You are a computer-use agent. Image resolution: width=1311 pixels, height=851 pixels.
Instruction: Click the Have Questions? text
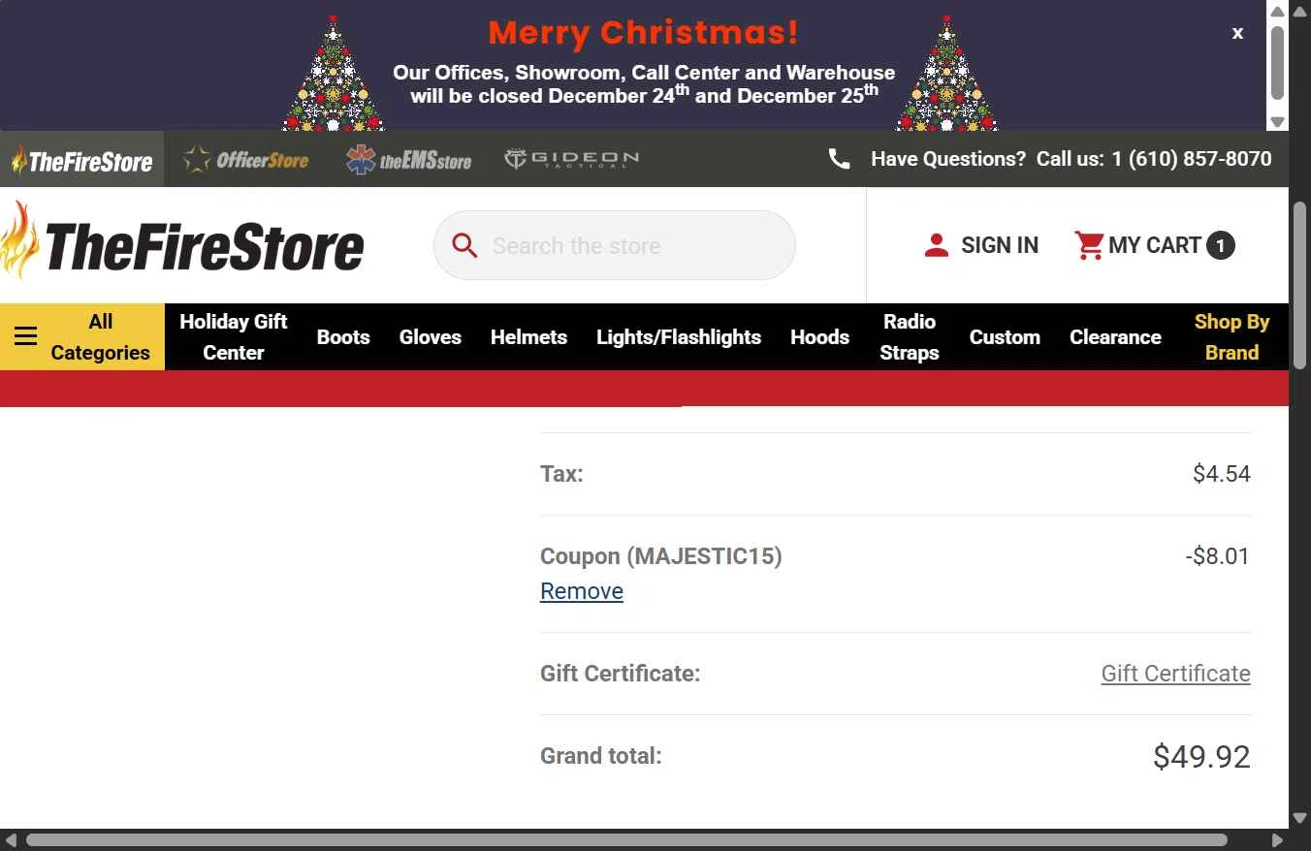[948, 159]
